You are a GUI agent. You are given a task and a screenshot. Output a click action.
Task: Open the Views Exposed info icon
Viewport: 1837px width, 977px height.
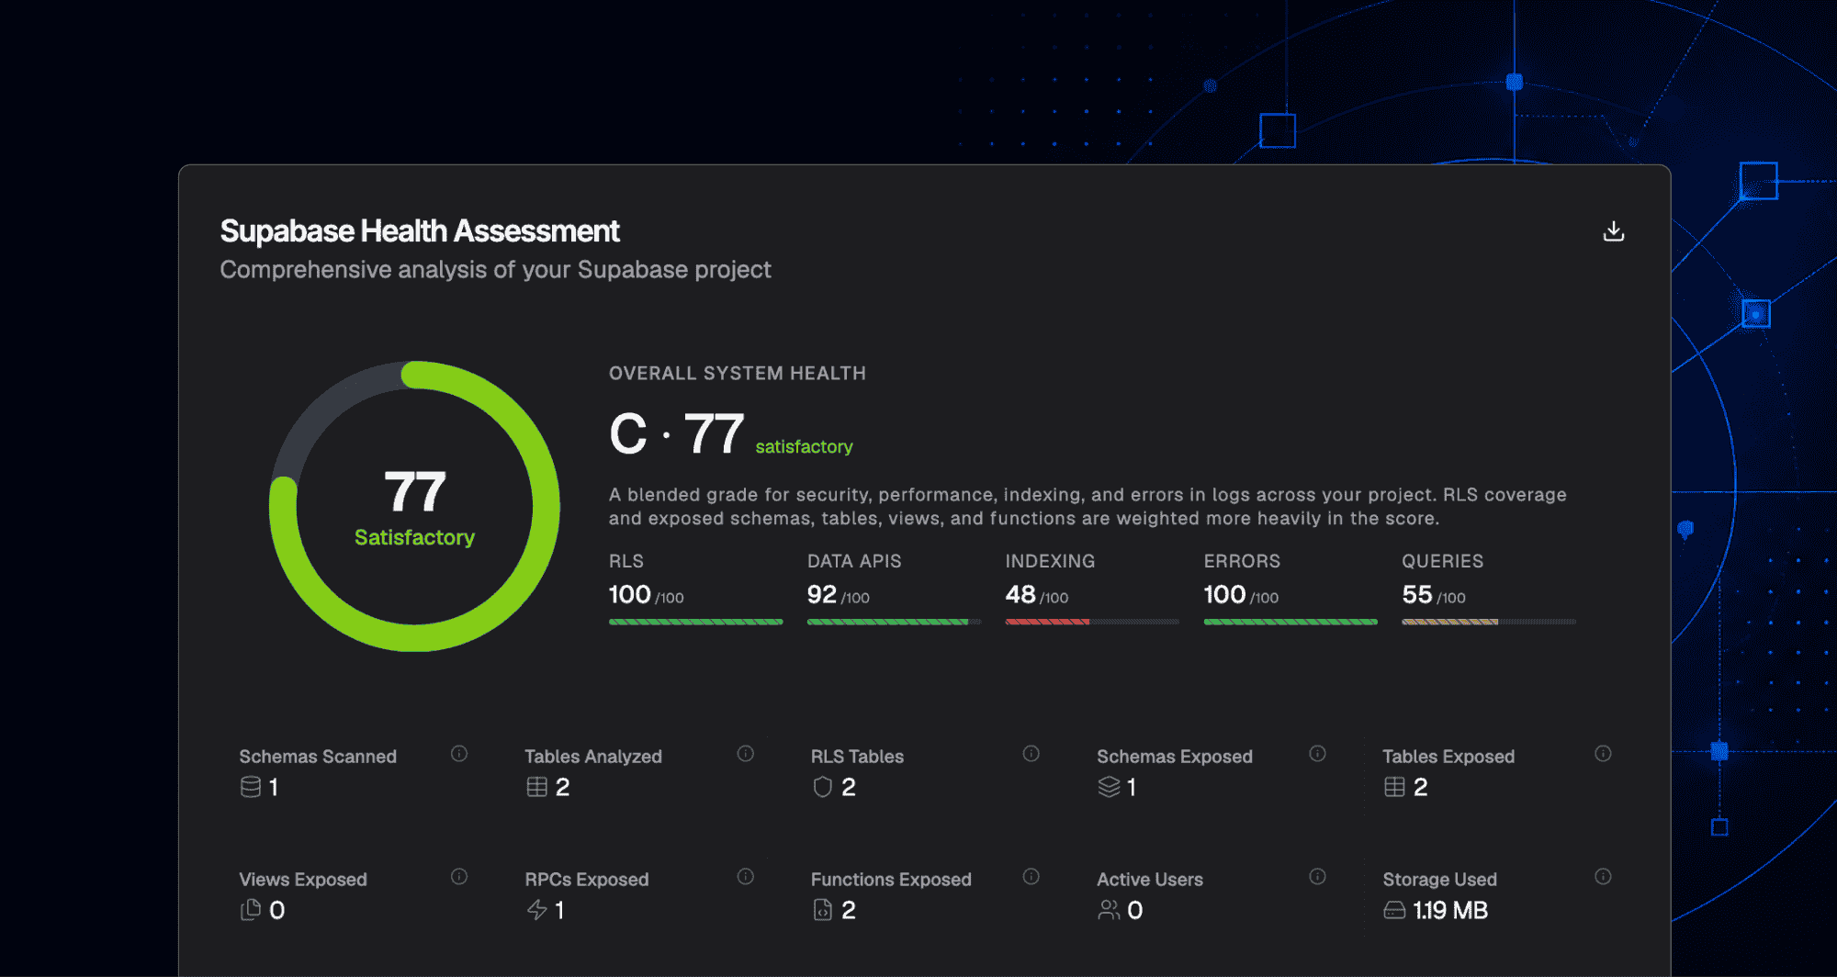[459, 877]
